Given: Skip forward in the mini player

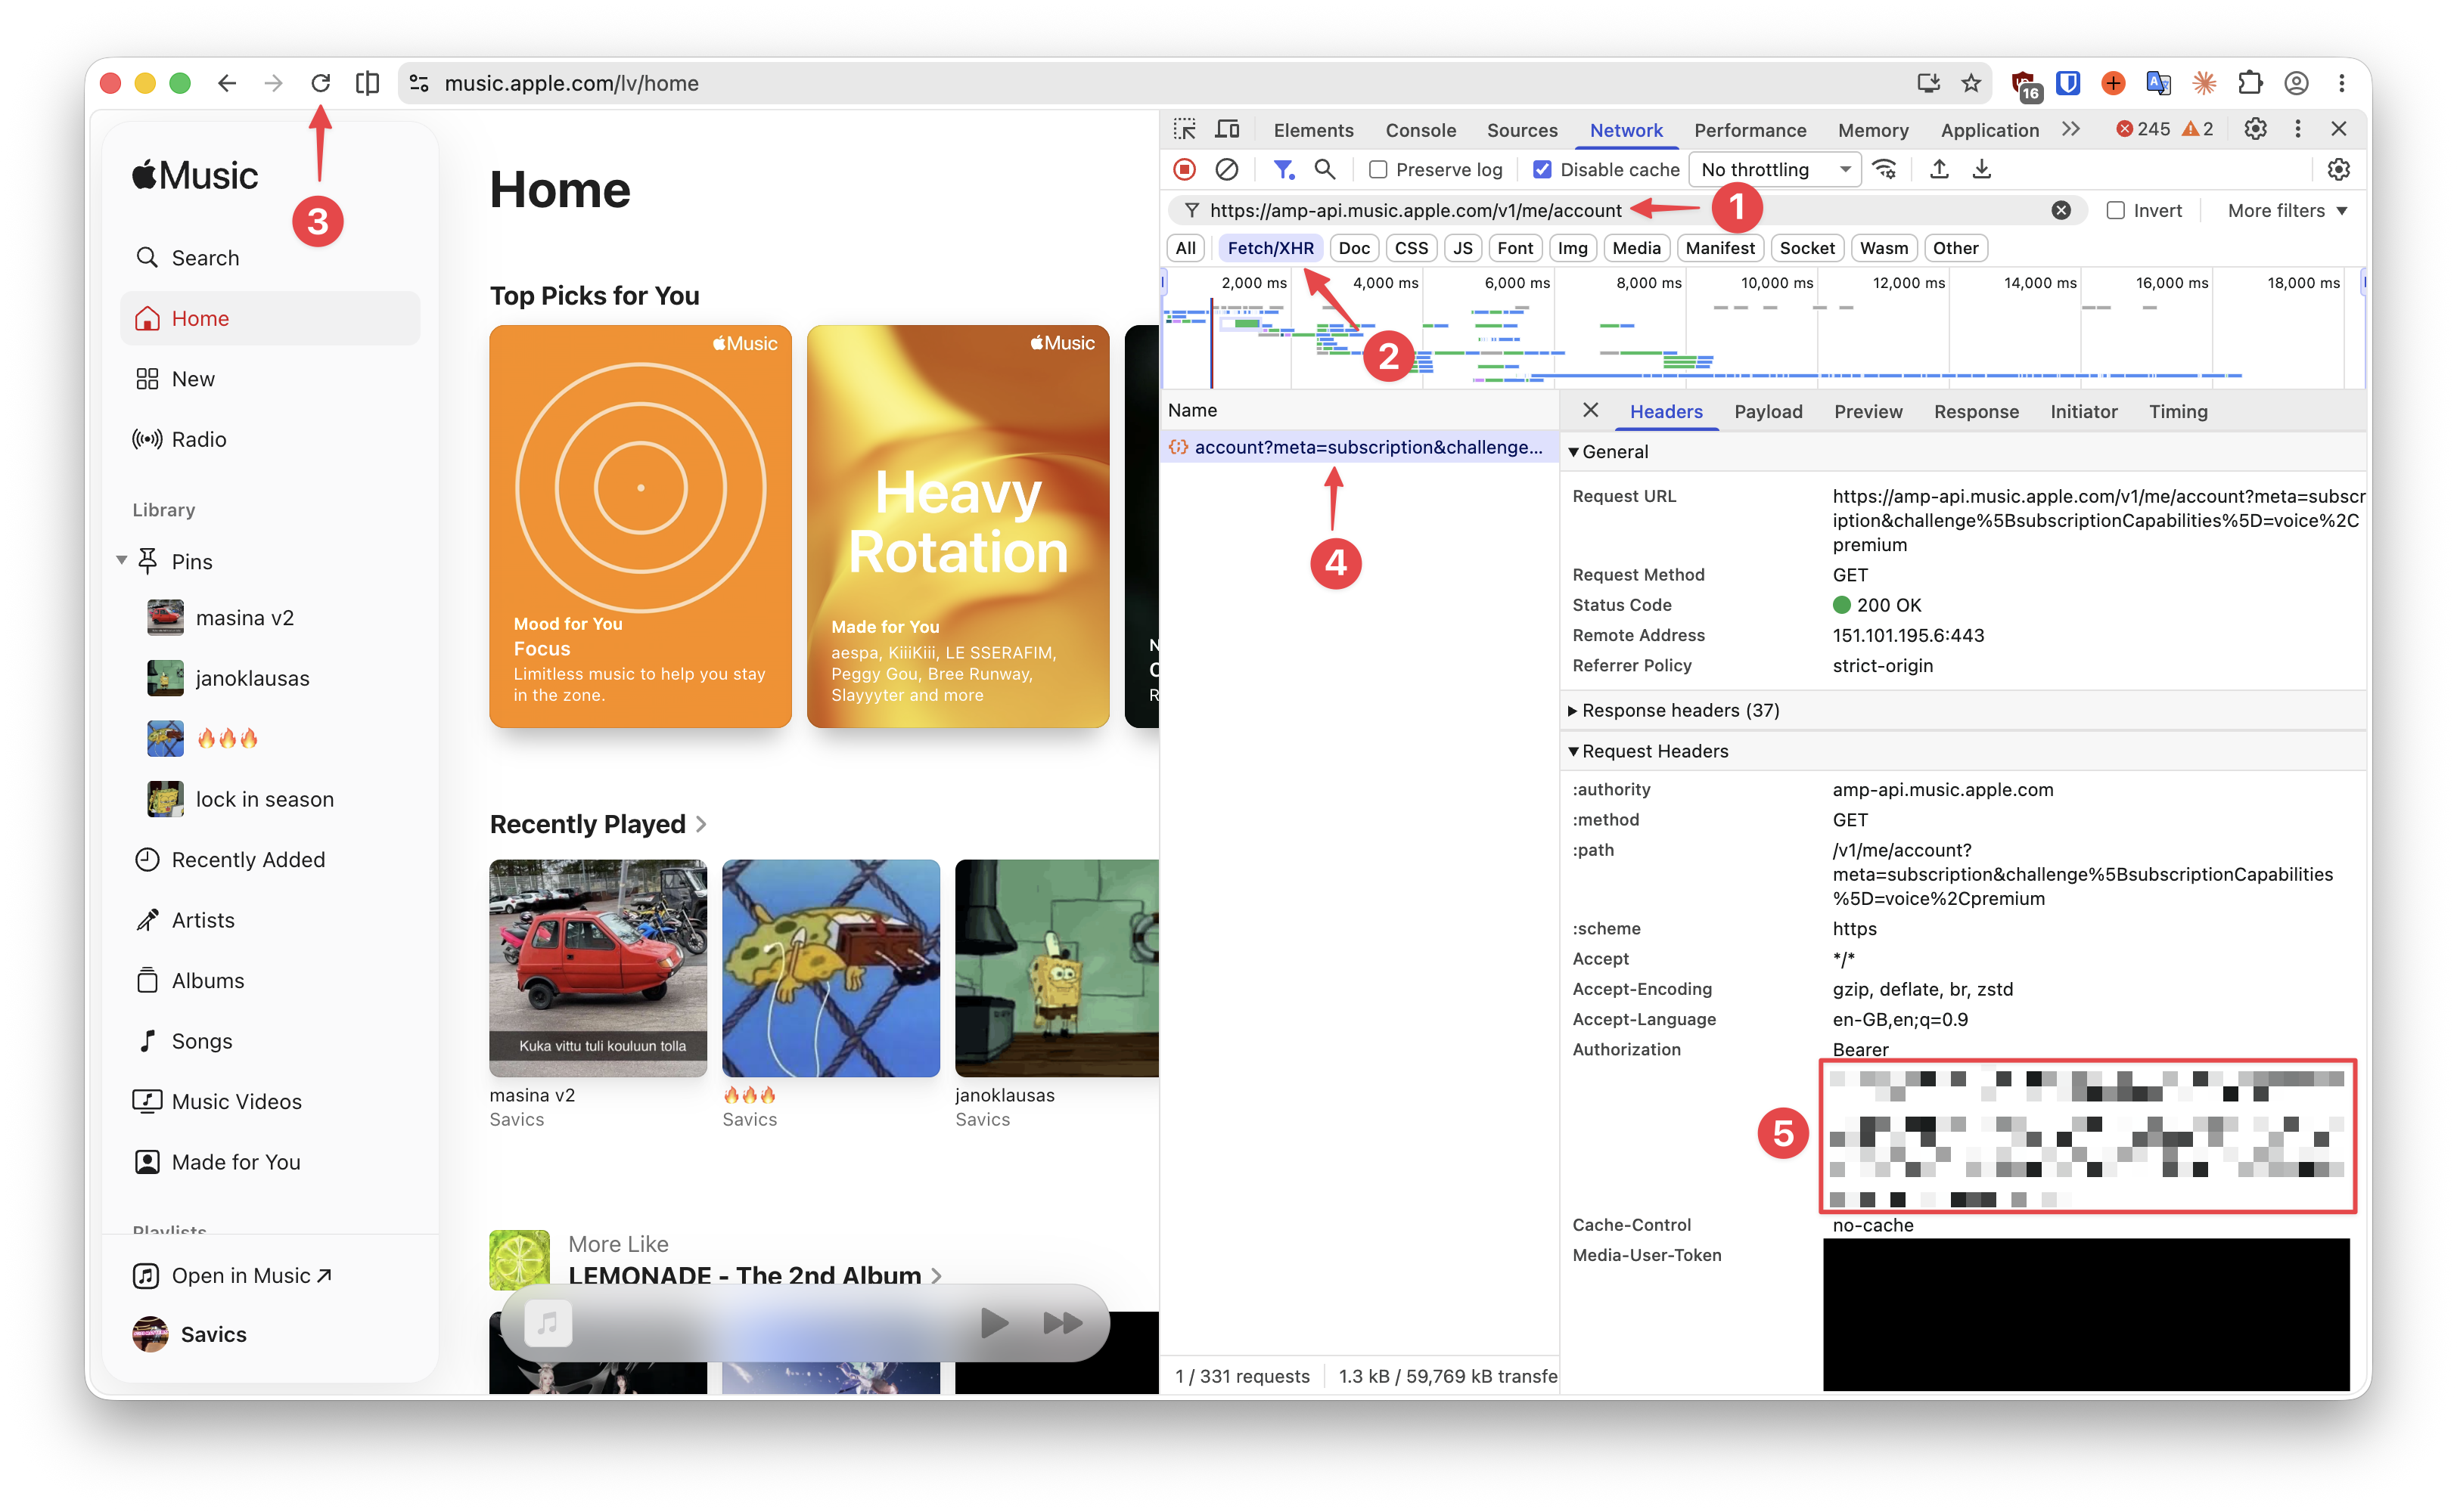Looking at the screenshot, I should coord(1062,1324).
